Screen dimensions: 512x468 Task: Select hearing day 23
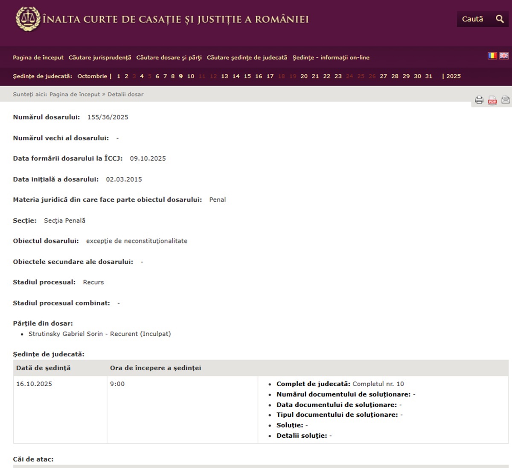click(338, 76)
